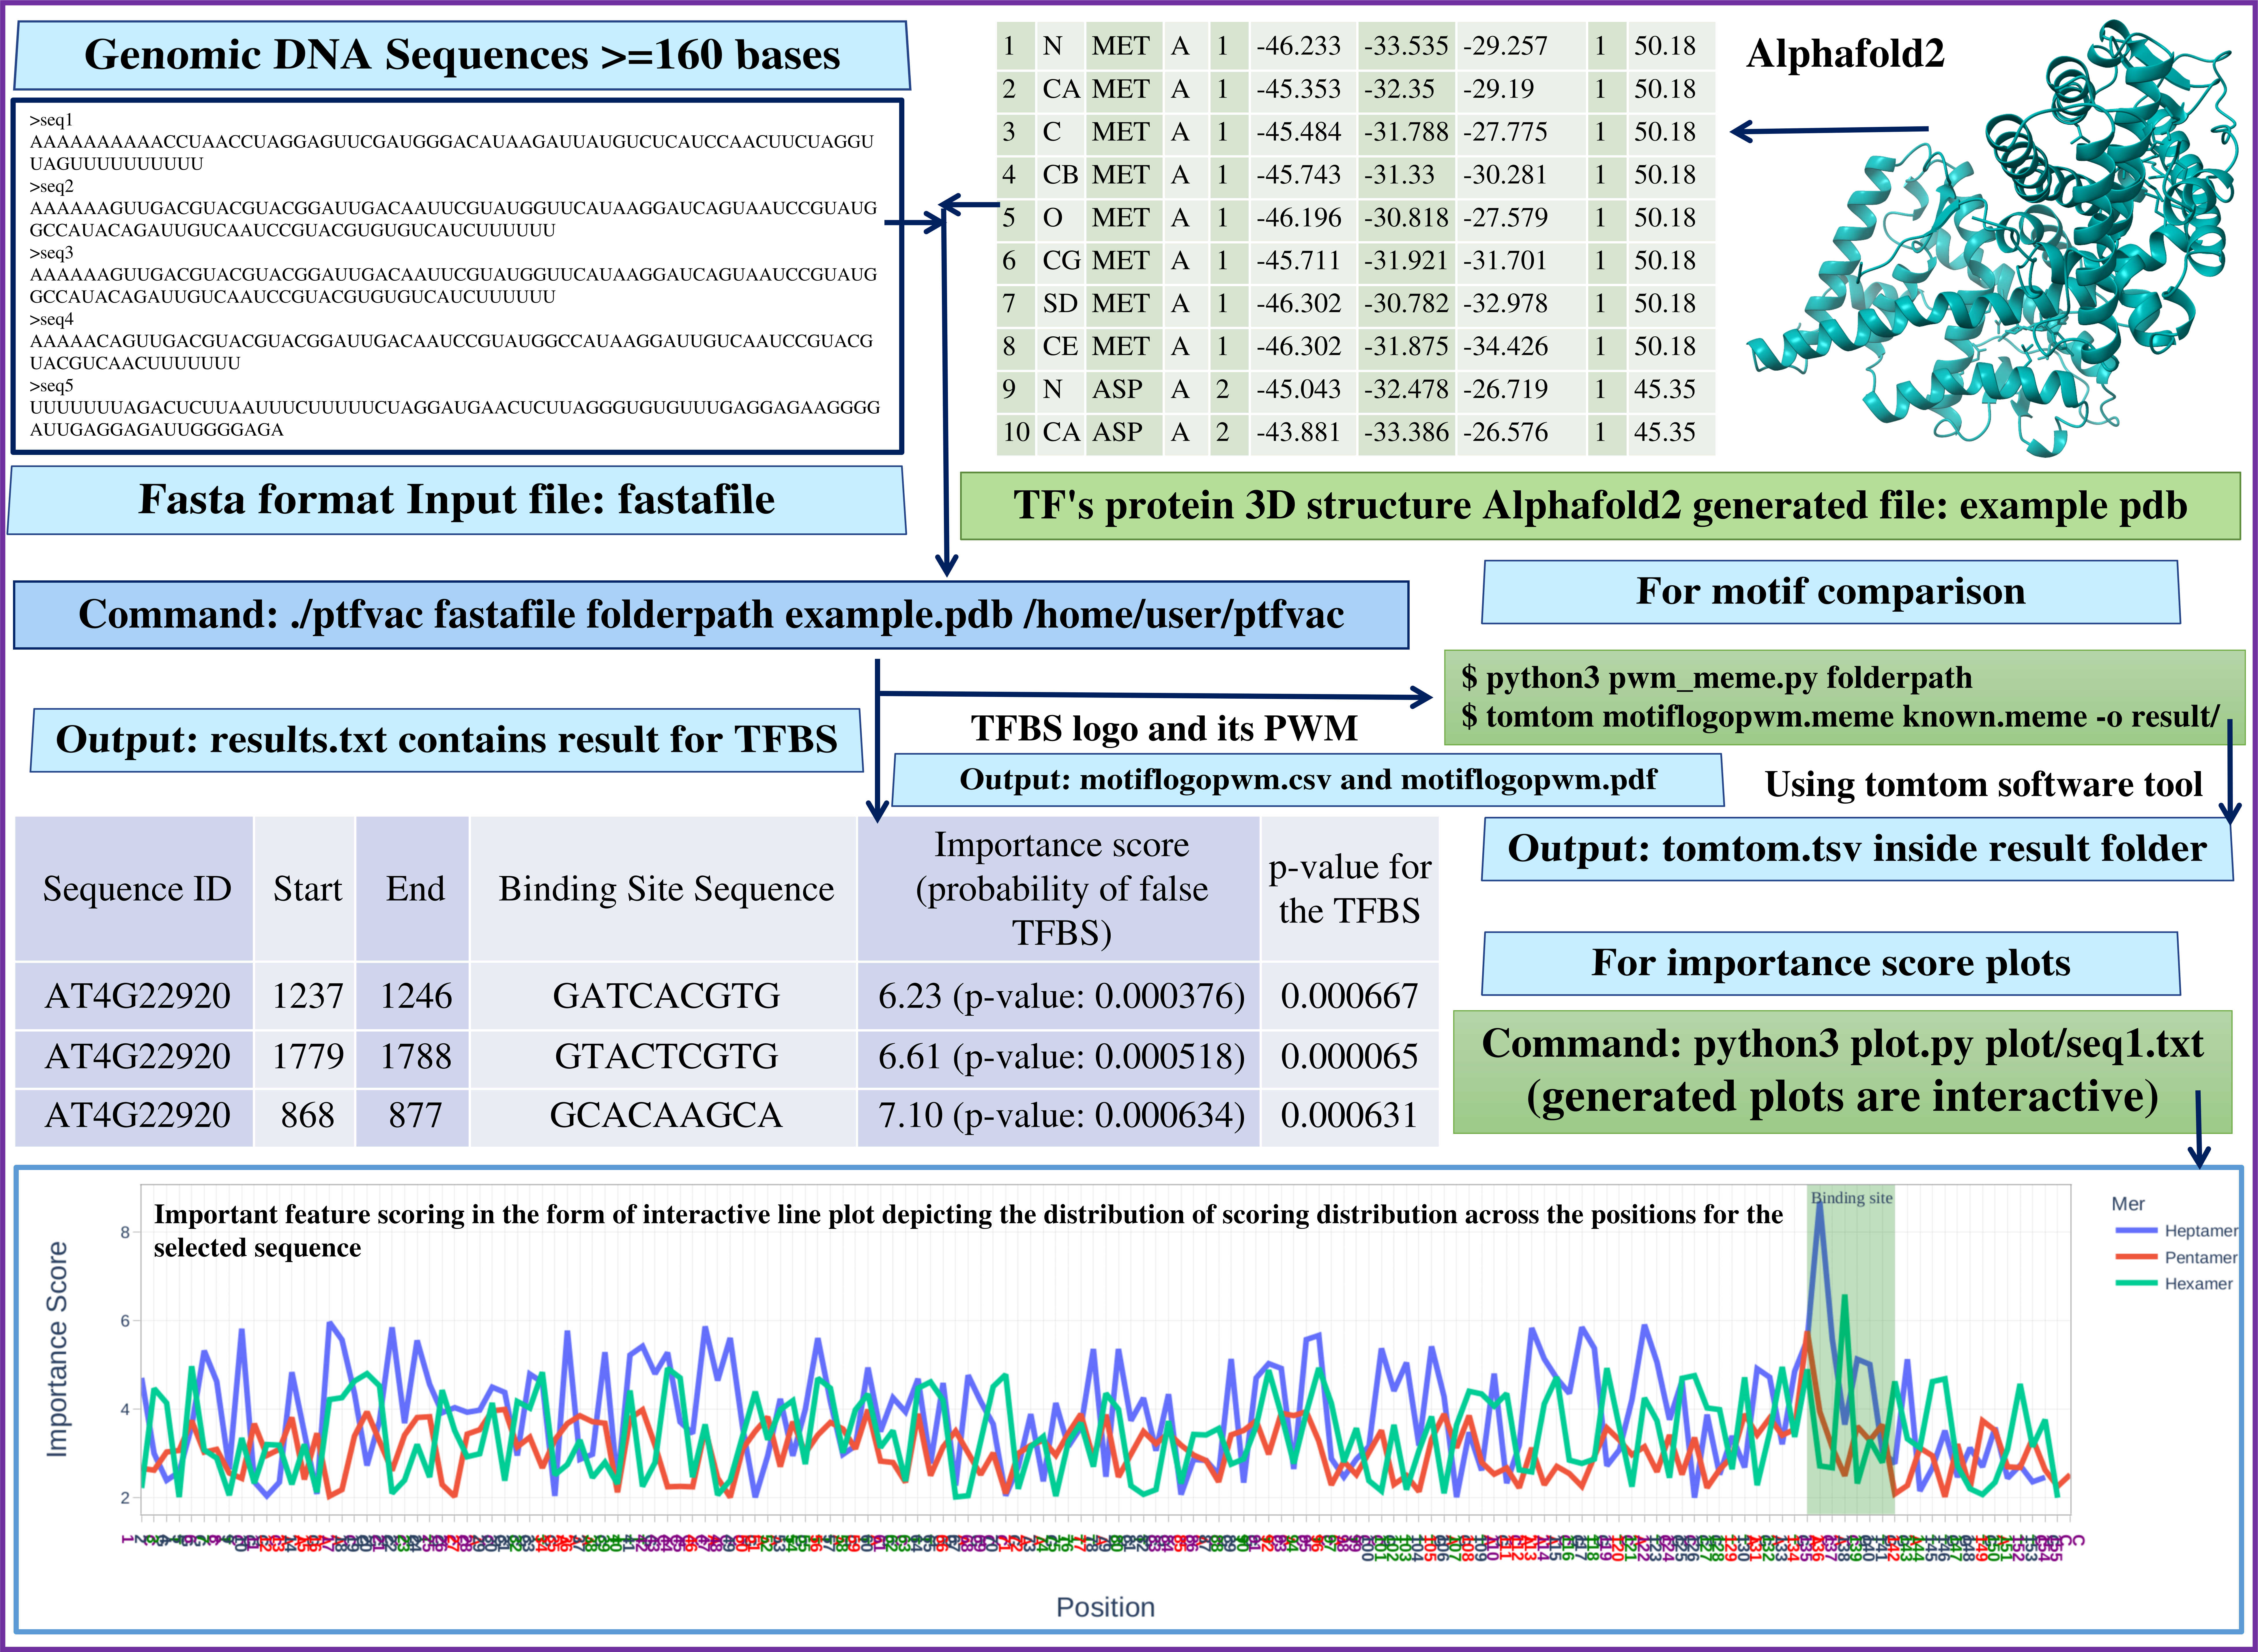The height and width of the screenshot is (1652, 2258).
Task: Click the 'SD' atom cell in PDB table
Action: point(1060,304)
